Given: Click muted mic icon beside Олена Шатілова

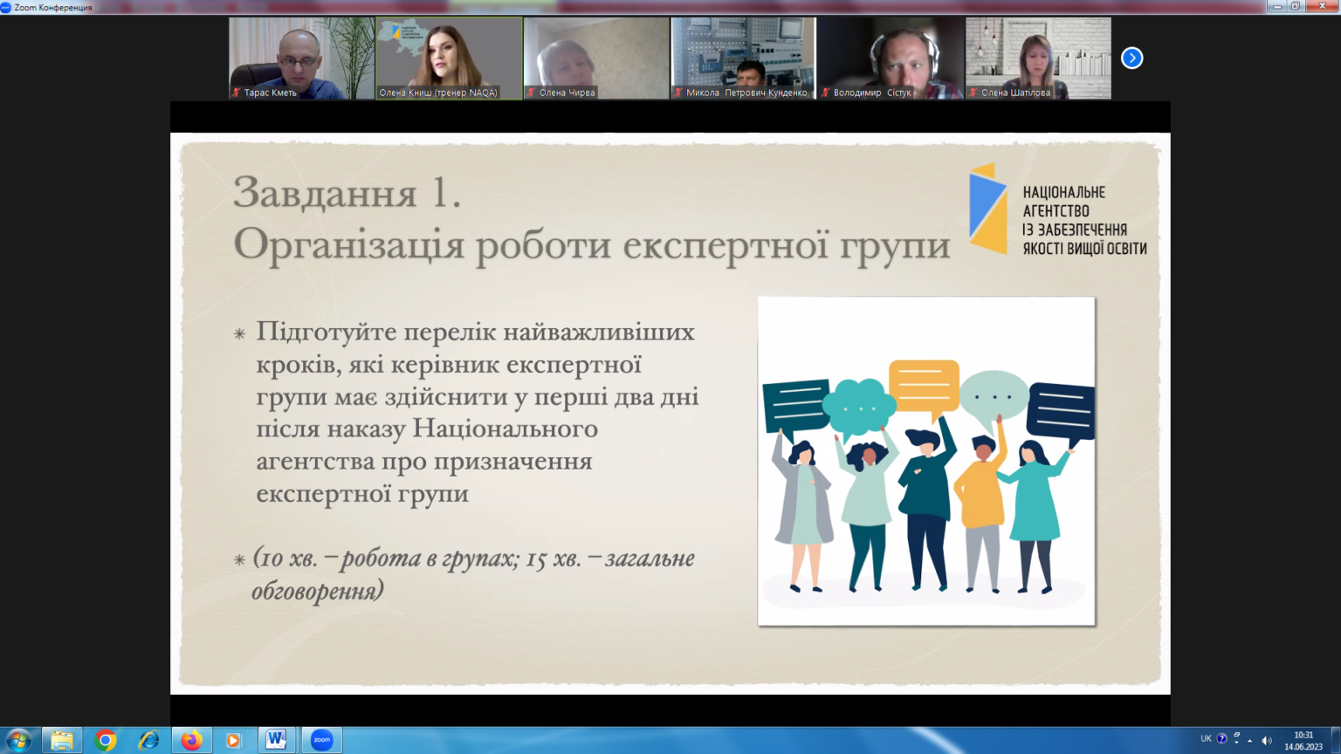Looking at the screenshot, I should (x=973, y=93).
